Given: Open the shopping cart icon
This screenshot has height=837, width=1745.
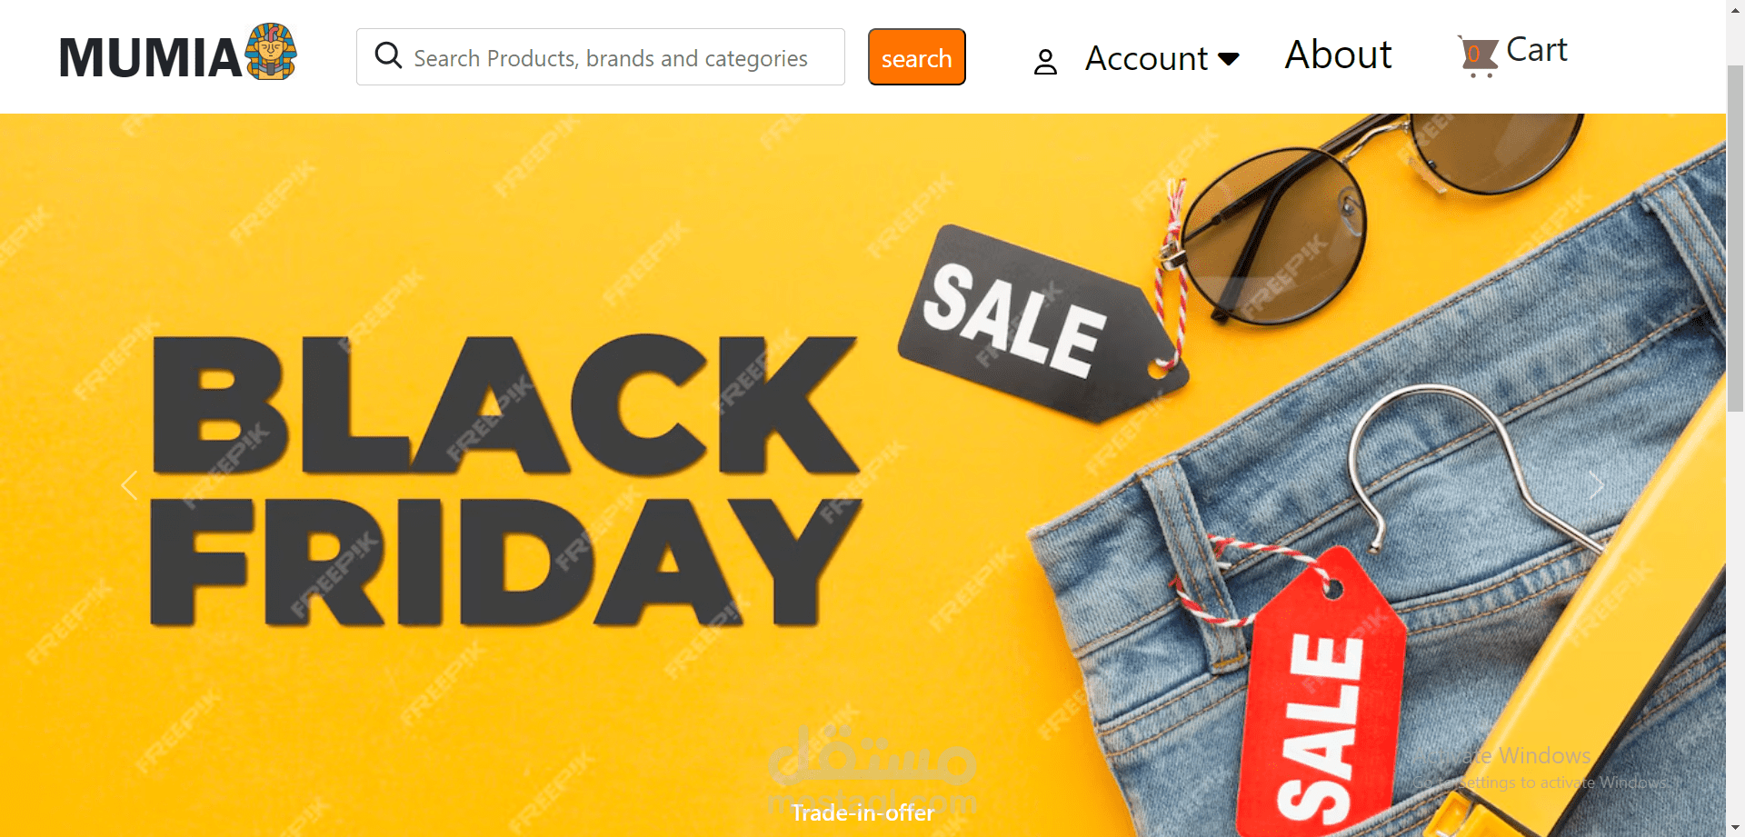Looking at the screenshot, I should tap(1479, 56).
